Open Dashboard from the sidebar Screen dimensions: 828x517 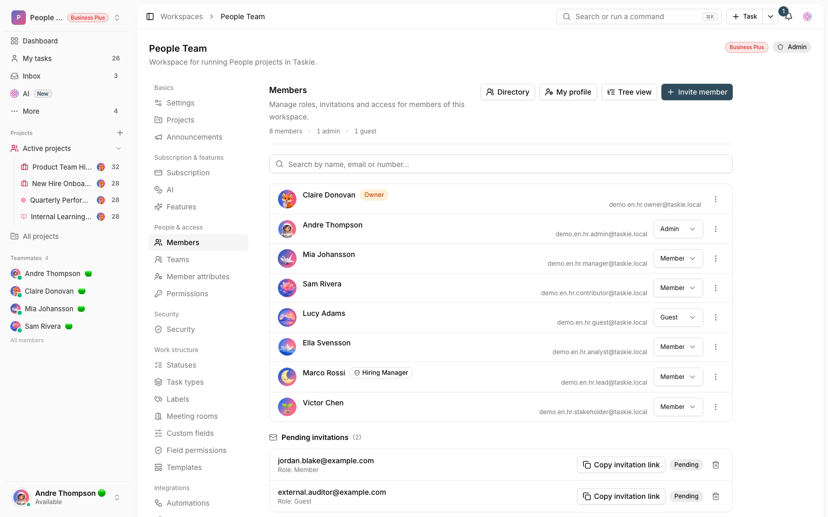coord(66,41)
